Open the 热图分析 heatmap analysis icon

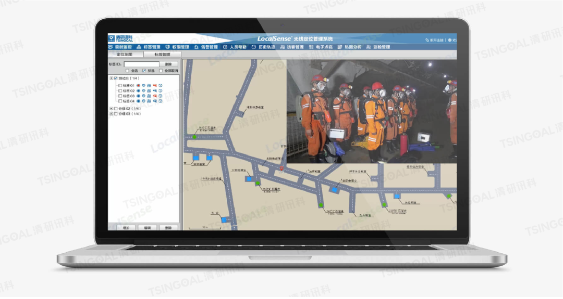point(339,47)
